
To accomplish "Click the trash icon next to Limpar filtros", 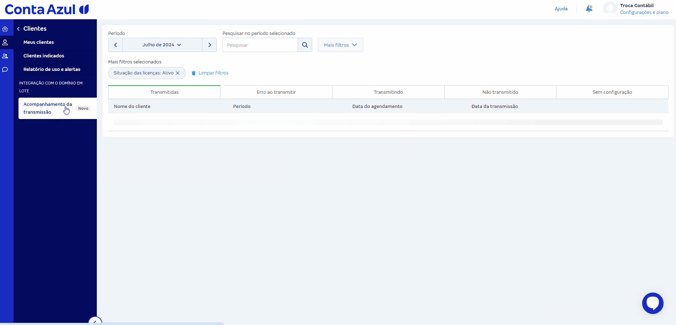I will click(x=194, y=73).
